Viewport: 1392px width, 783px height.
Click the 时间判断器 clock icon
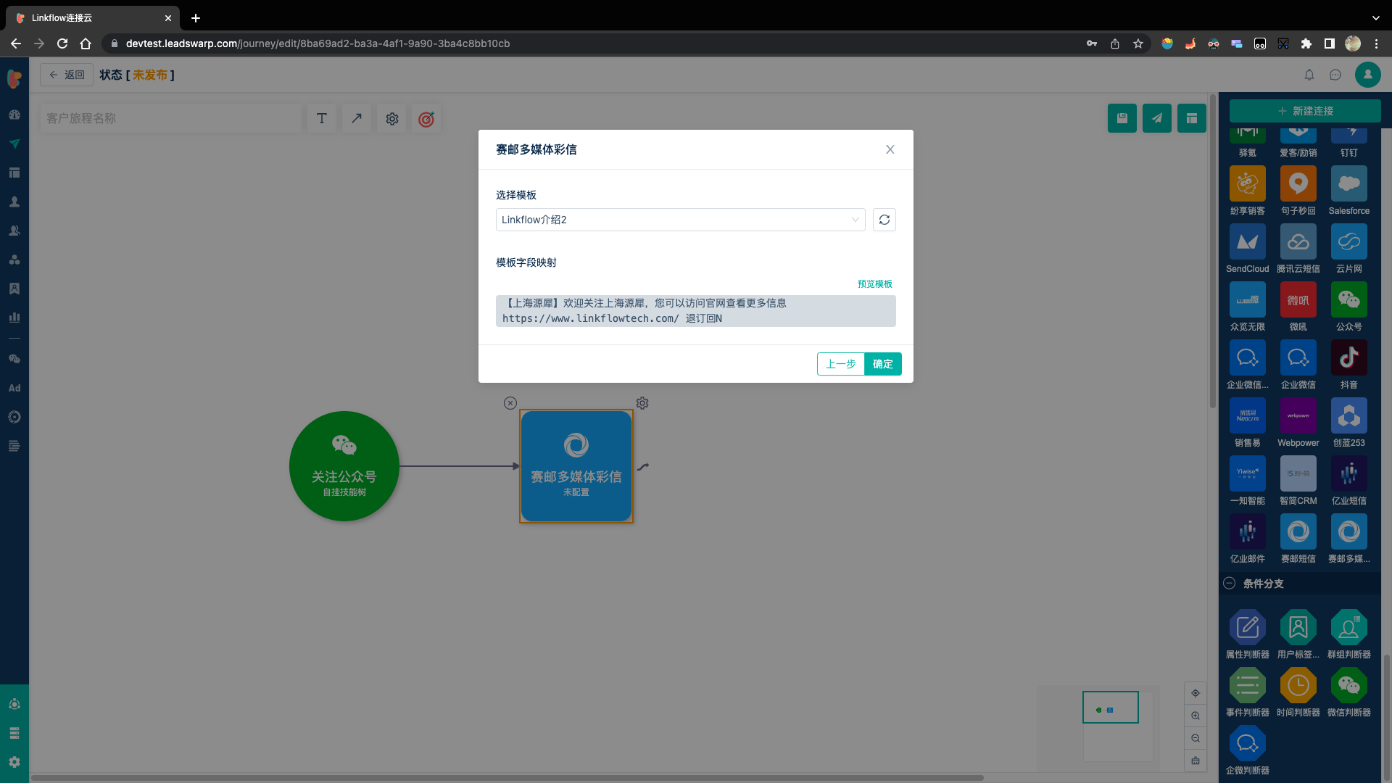1298,685
